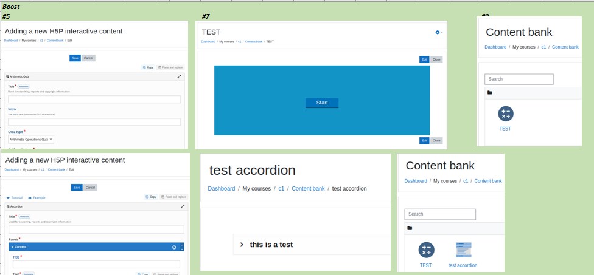The height and width of the screenshot is (275, 594).
Task: Click Copy above the Accordion editor header
Action: click(151, 197)
